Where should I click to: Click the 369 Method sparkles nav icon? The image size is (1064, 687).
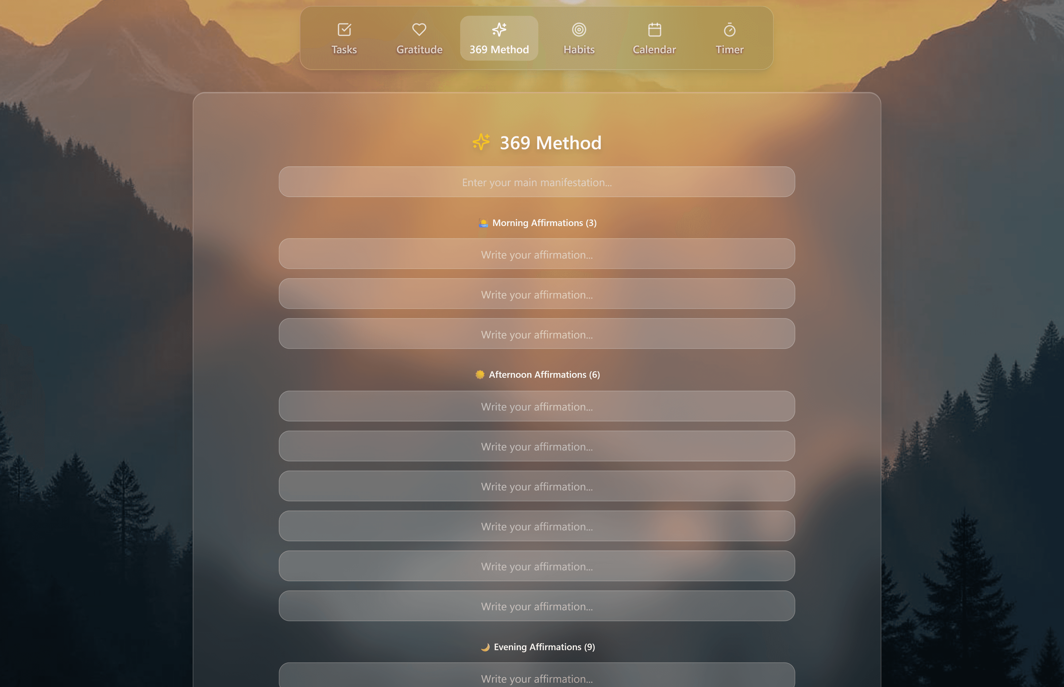[499, 30]
